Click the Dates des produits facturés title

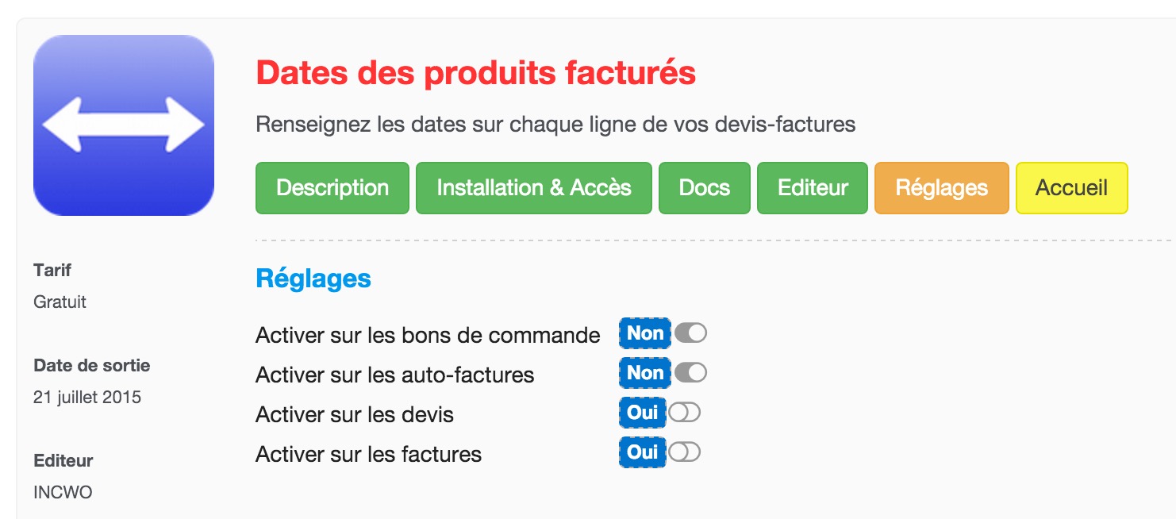click(x=476, y=73)
